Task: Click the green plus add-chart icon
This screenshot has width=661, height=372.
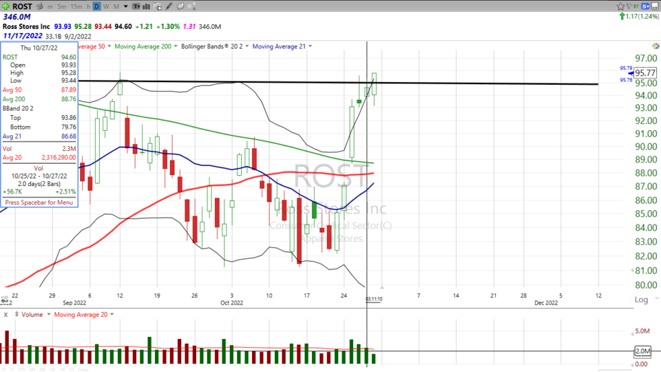Action: [6, 6]
